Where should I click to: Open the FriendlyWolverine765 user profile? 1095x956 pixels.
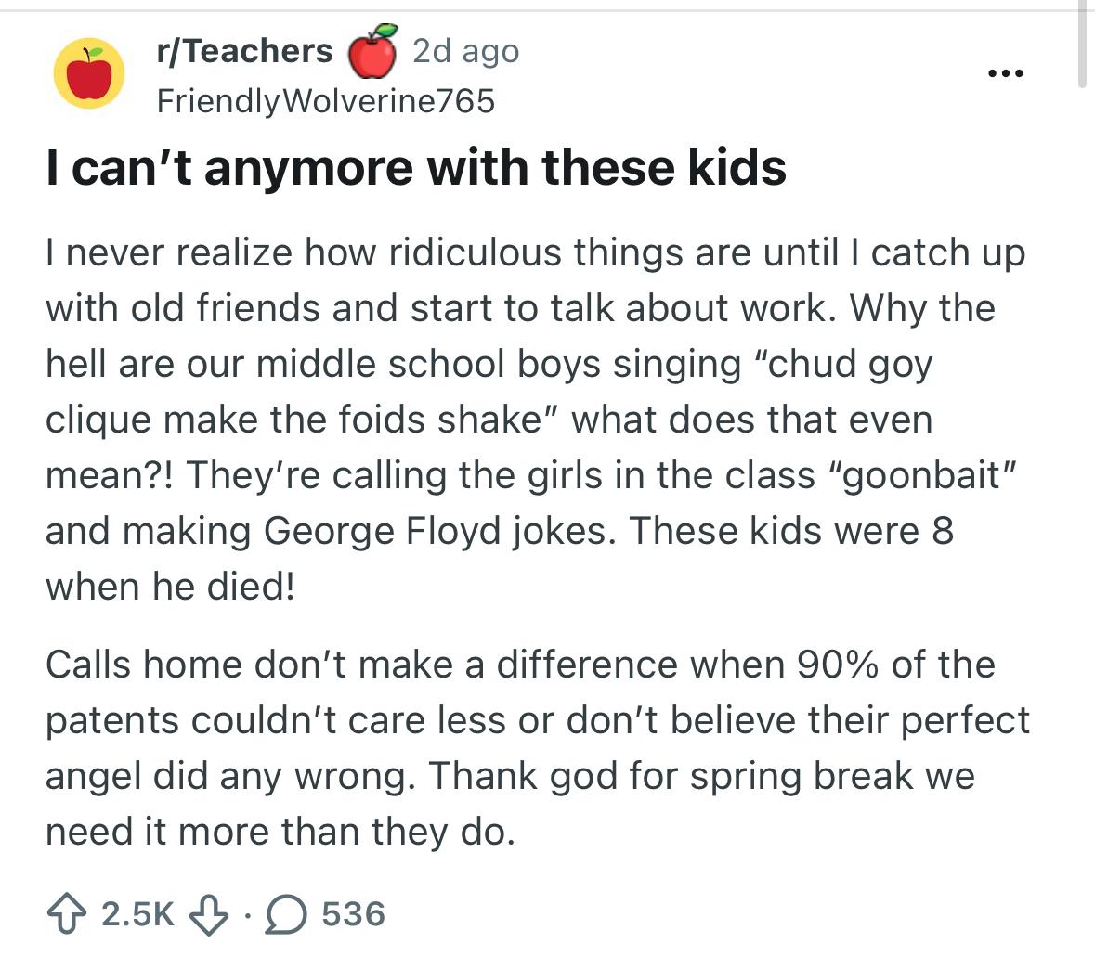tap(325, 99)
